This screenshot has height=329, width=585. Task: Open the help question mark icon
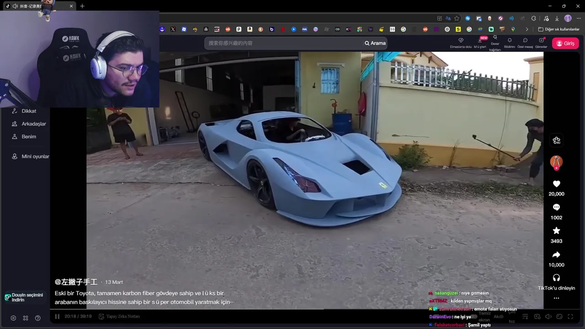tap(38, 318)
